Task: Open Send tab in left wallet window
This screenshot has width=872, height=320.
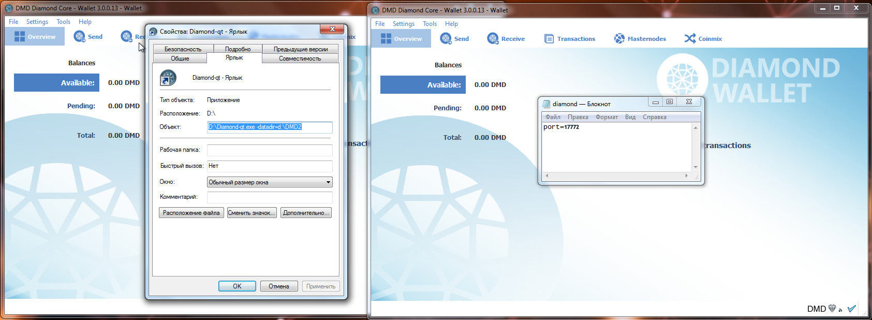Action: (x=88, y=37)
